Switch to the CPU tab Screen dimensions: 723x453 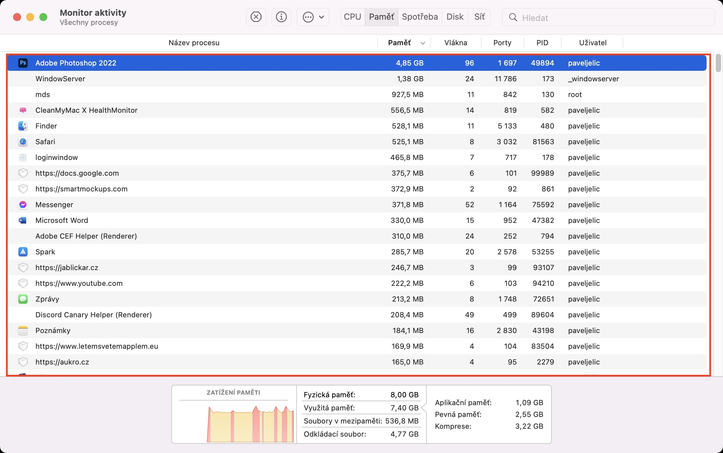[352, 17]
